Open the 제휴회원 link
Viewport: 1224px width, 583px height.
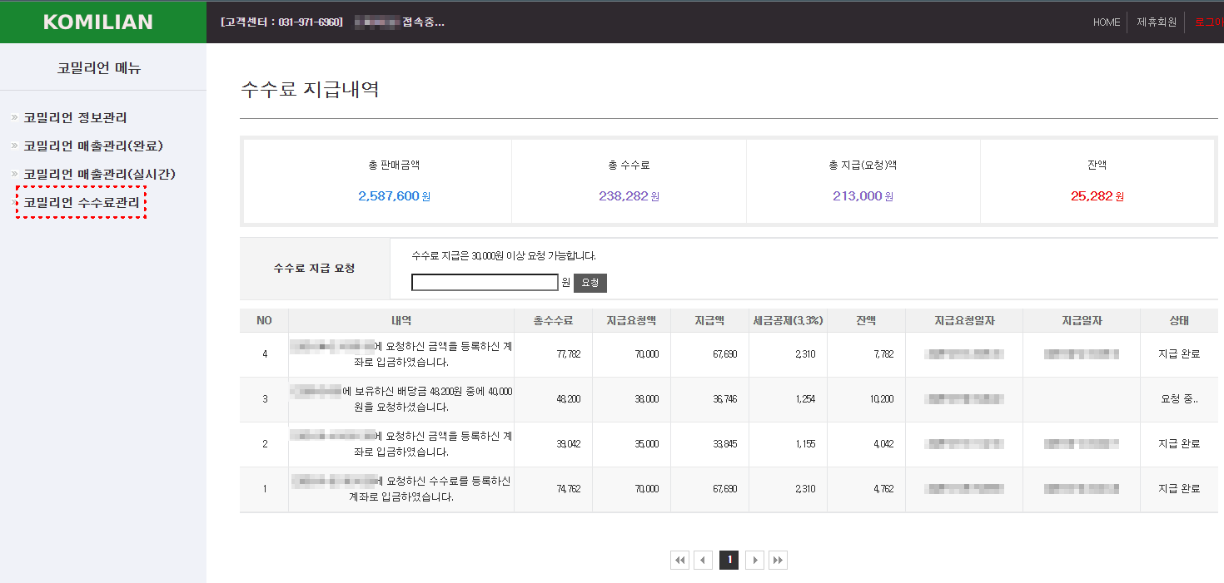coord(1156,22)
